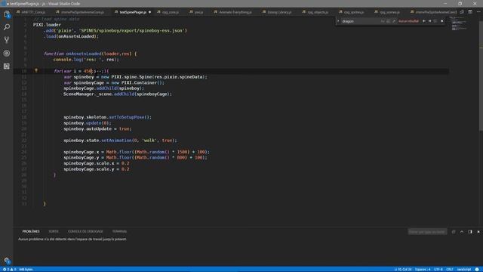
Task: Switch to testSpinePlugin.js tab
Action: tap(133, 12)
